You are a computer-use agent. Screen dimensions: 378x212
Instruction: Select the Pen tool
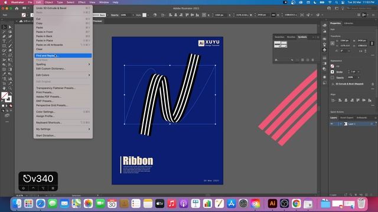point(4,37)
